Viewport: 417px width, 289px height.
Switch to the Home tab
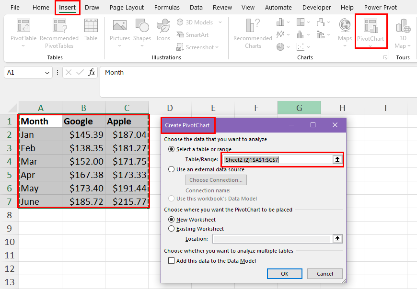click(x=41, y=8)
